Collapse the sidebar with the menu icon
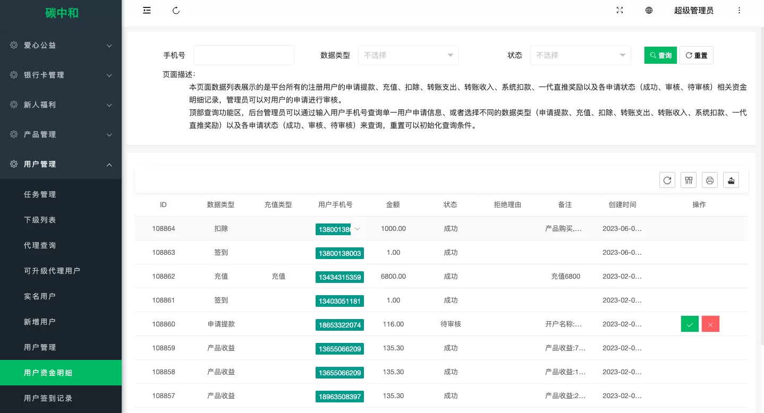This screenshot has width=764, height=413. point(147,10)
